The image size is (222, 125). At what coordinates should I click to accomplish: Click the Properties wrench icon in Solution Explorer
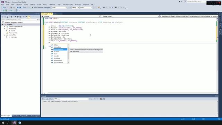point(26,17)
